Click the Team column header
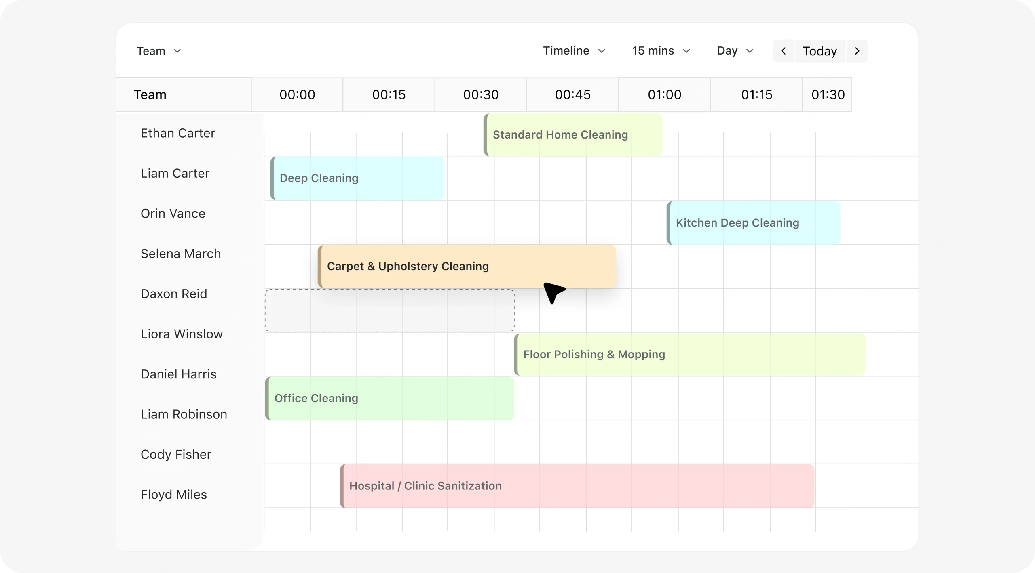Screen dimensions: 1035x573 coord(184,94)
